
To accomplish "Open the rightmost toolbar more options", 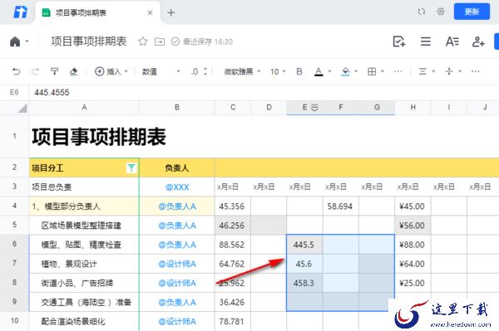I will 476,71.
